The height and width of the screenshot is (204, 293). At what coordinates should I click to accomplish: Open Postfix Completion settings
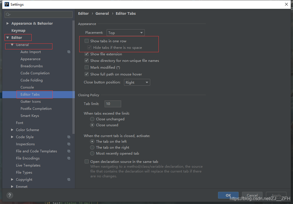[36, 109]
